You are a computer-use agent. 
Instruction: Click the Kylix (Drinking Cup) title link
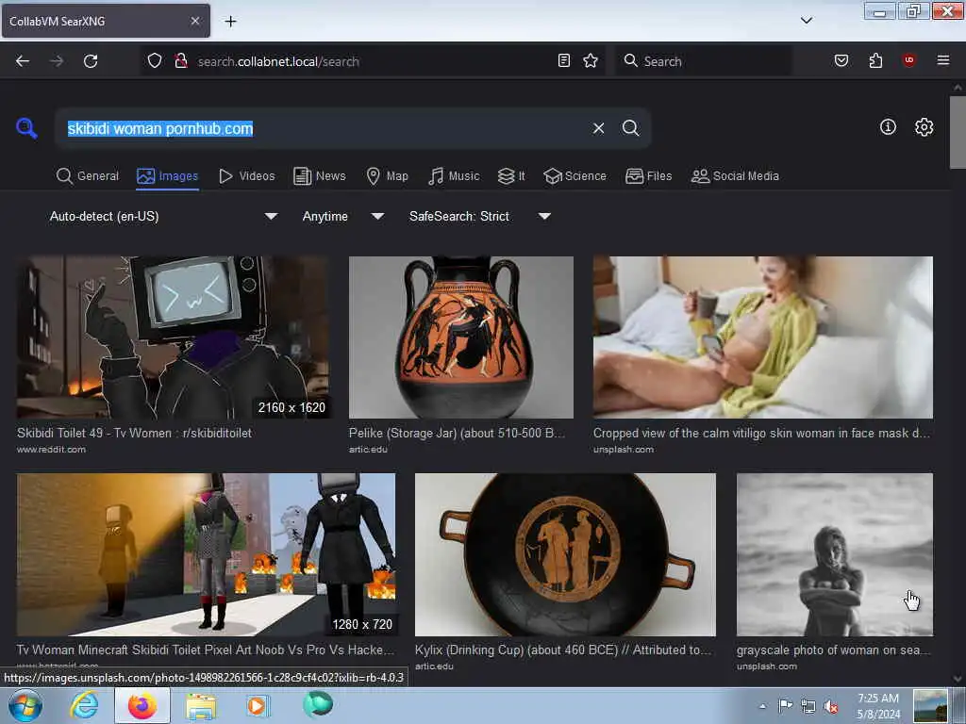[563, 650]
